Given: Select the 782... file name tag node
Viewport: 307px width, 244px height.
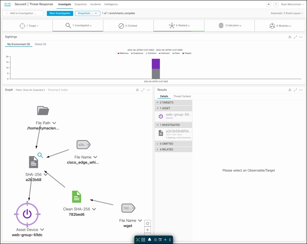Looking at the screenshot, I should click(x=128, y=208).
